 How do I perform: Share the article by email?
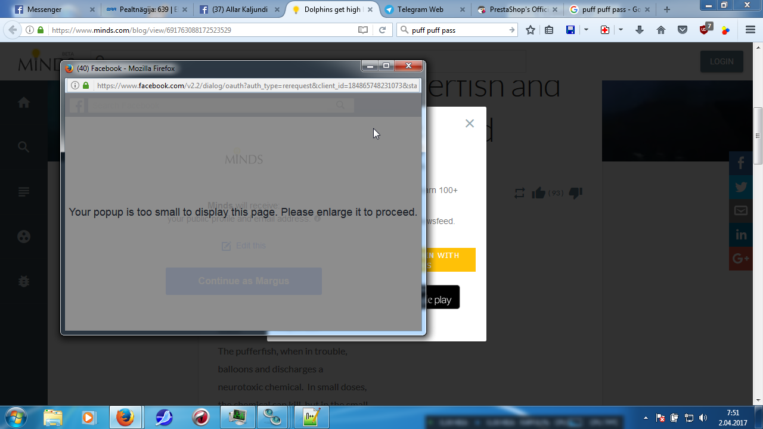click(x=742, y=211)
